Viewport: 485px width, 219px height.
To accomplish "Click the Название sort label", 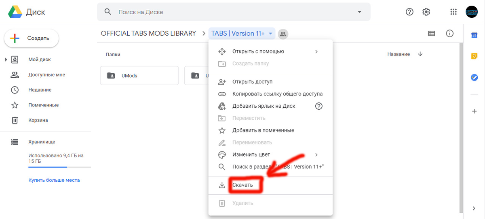I will (399, 54).
